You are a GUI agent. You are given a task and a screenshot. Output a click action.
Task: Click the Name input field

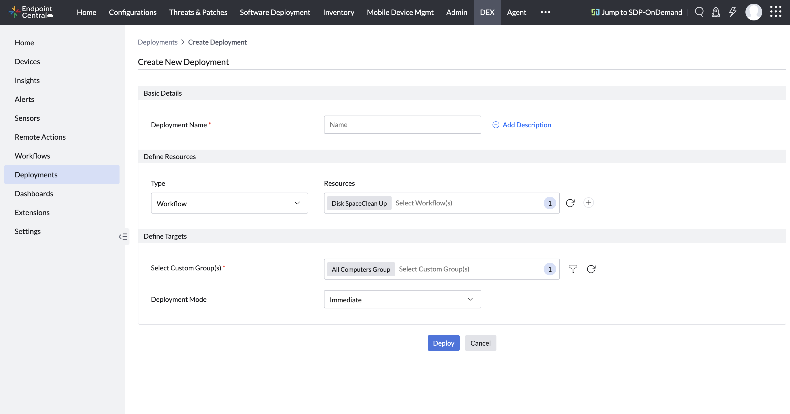pyautogui.click(x=402, y=124)
